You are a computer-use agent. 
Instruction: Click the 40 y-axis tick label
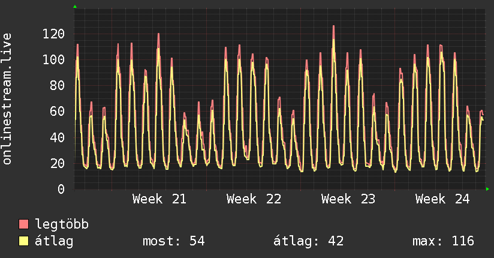[x=58, y=137]
